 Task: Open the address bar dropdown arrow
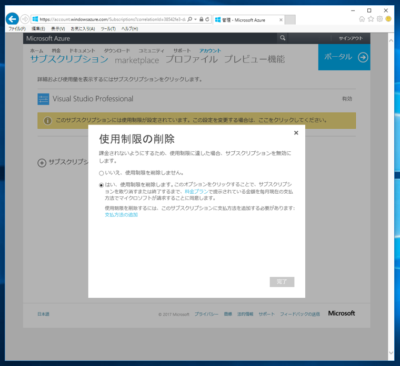point(195,19)
